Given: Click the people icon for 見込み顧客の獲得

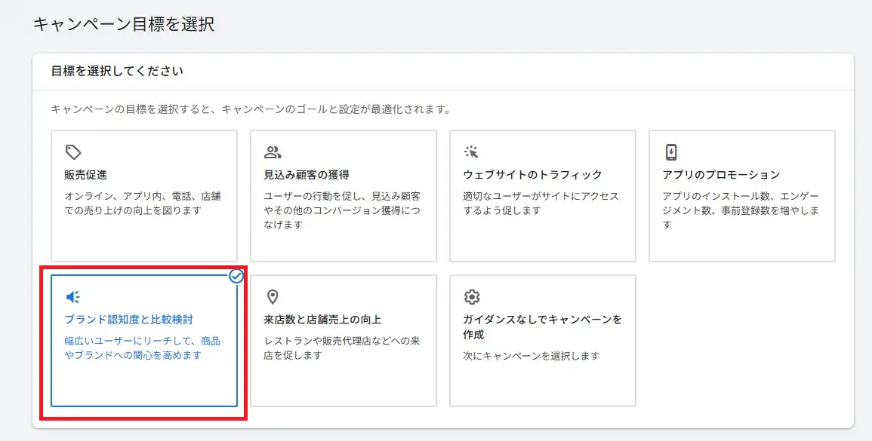Looking at the screenshot, I should pos(273,152).
